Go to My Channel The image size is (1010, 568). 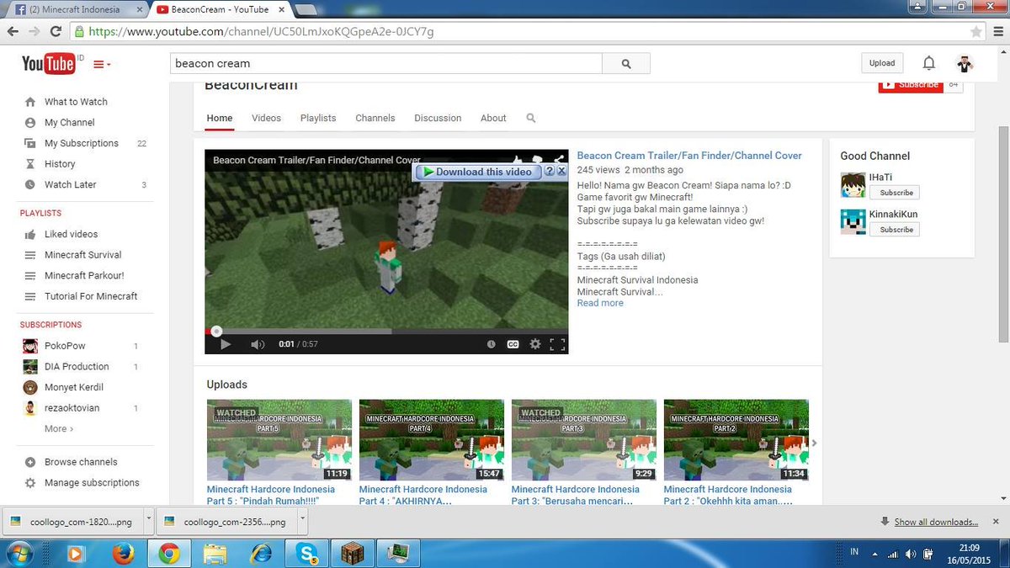(x=69, y=123)
